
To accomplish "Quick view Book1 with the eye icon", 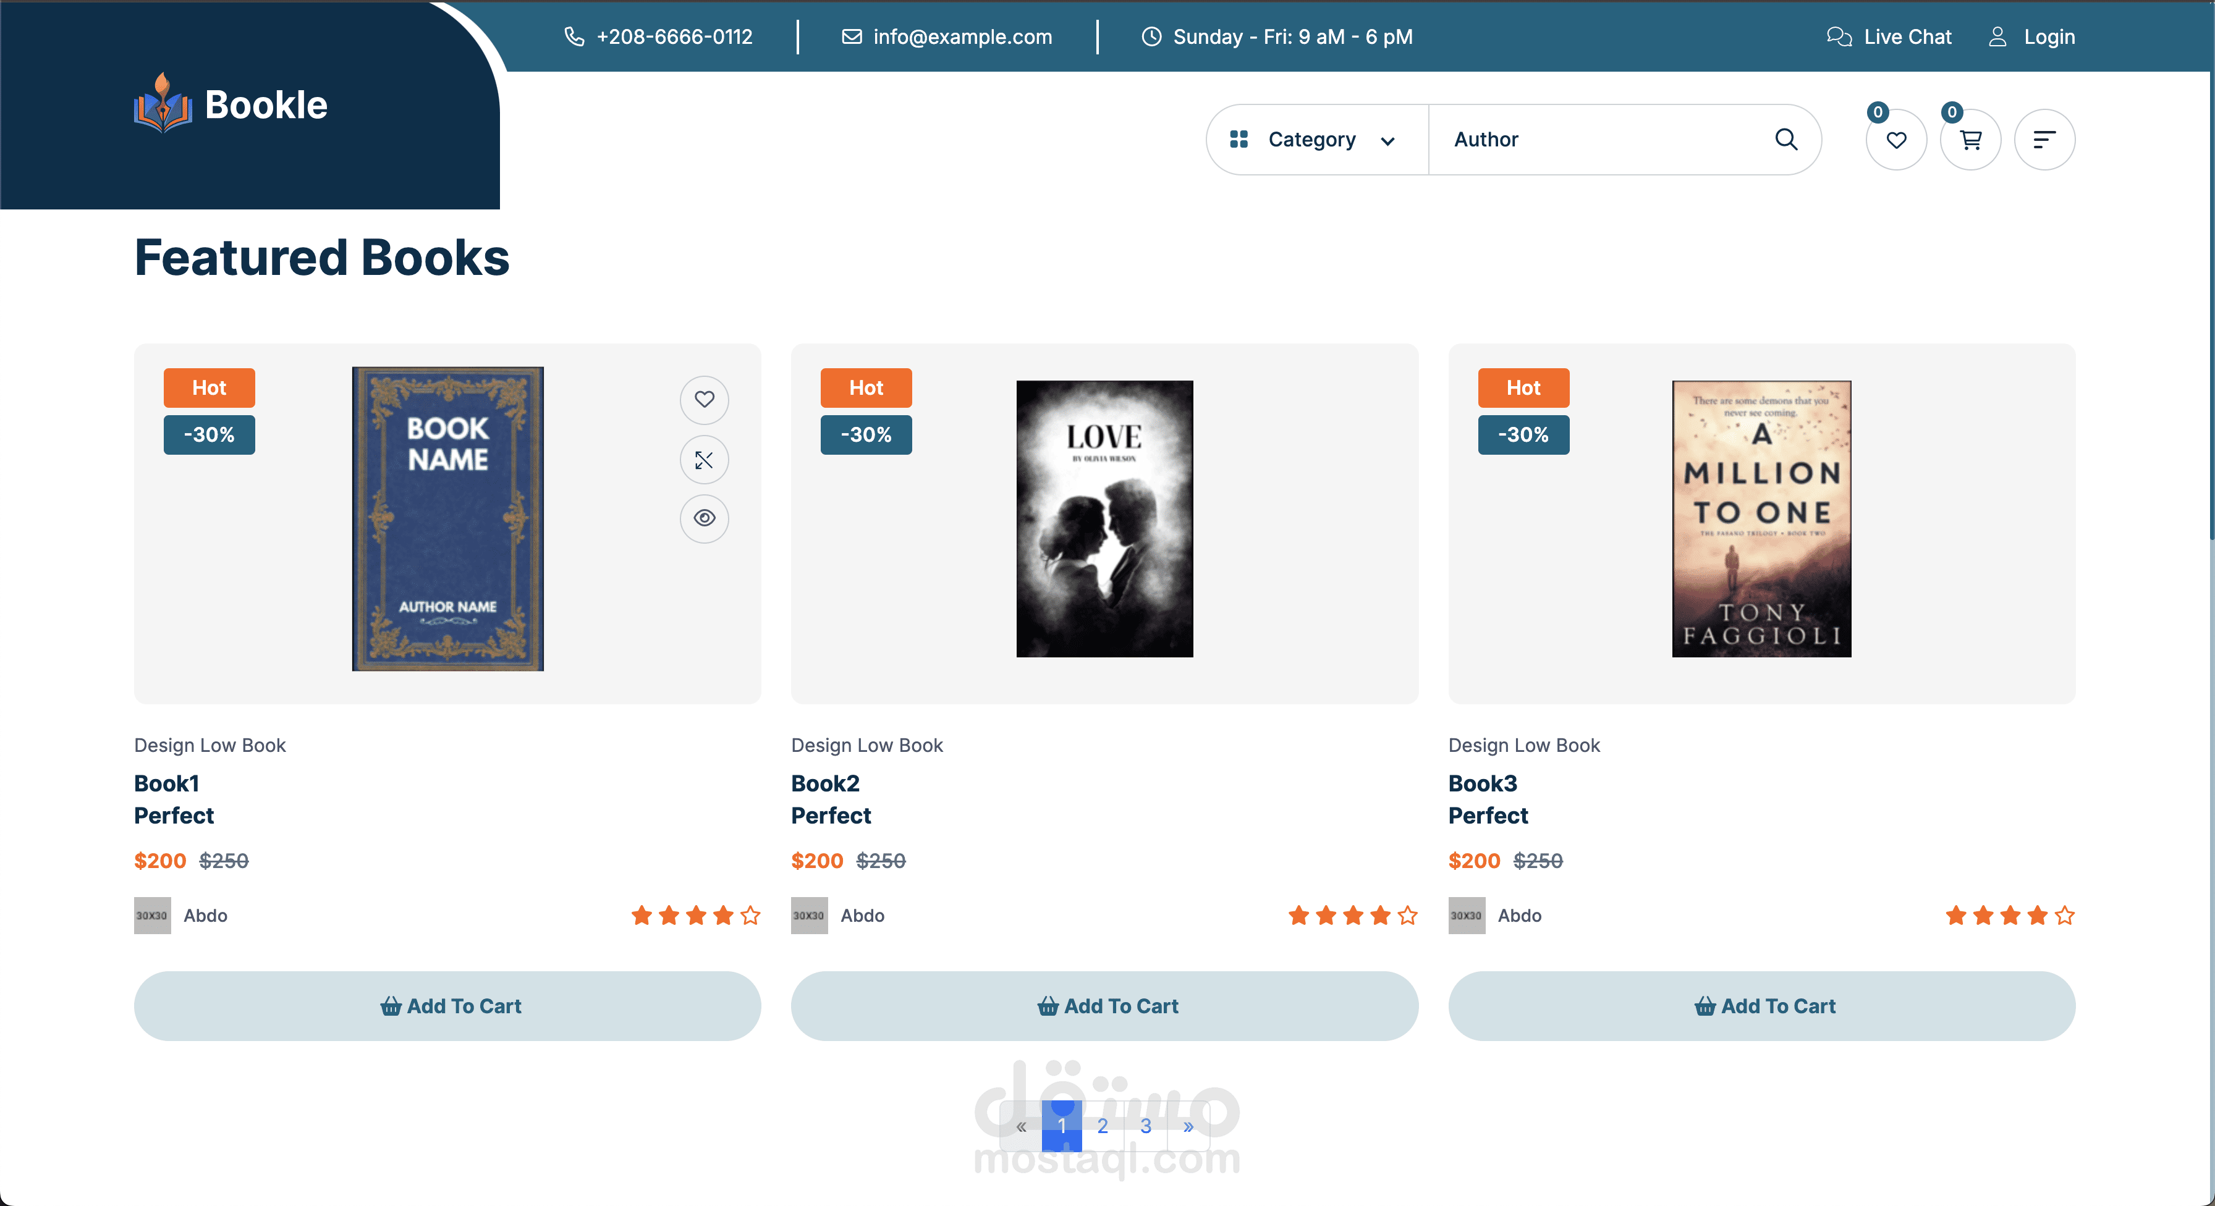I will pos(704,518).
